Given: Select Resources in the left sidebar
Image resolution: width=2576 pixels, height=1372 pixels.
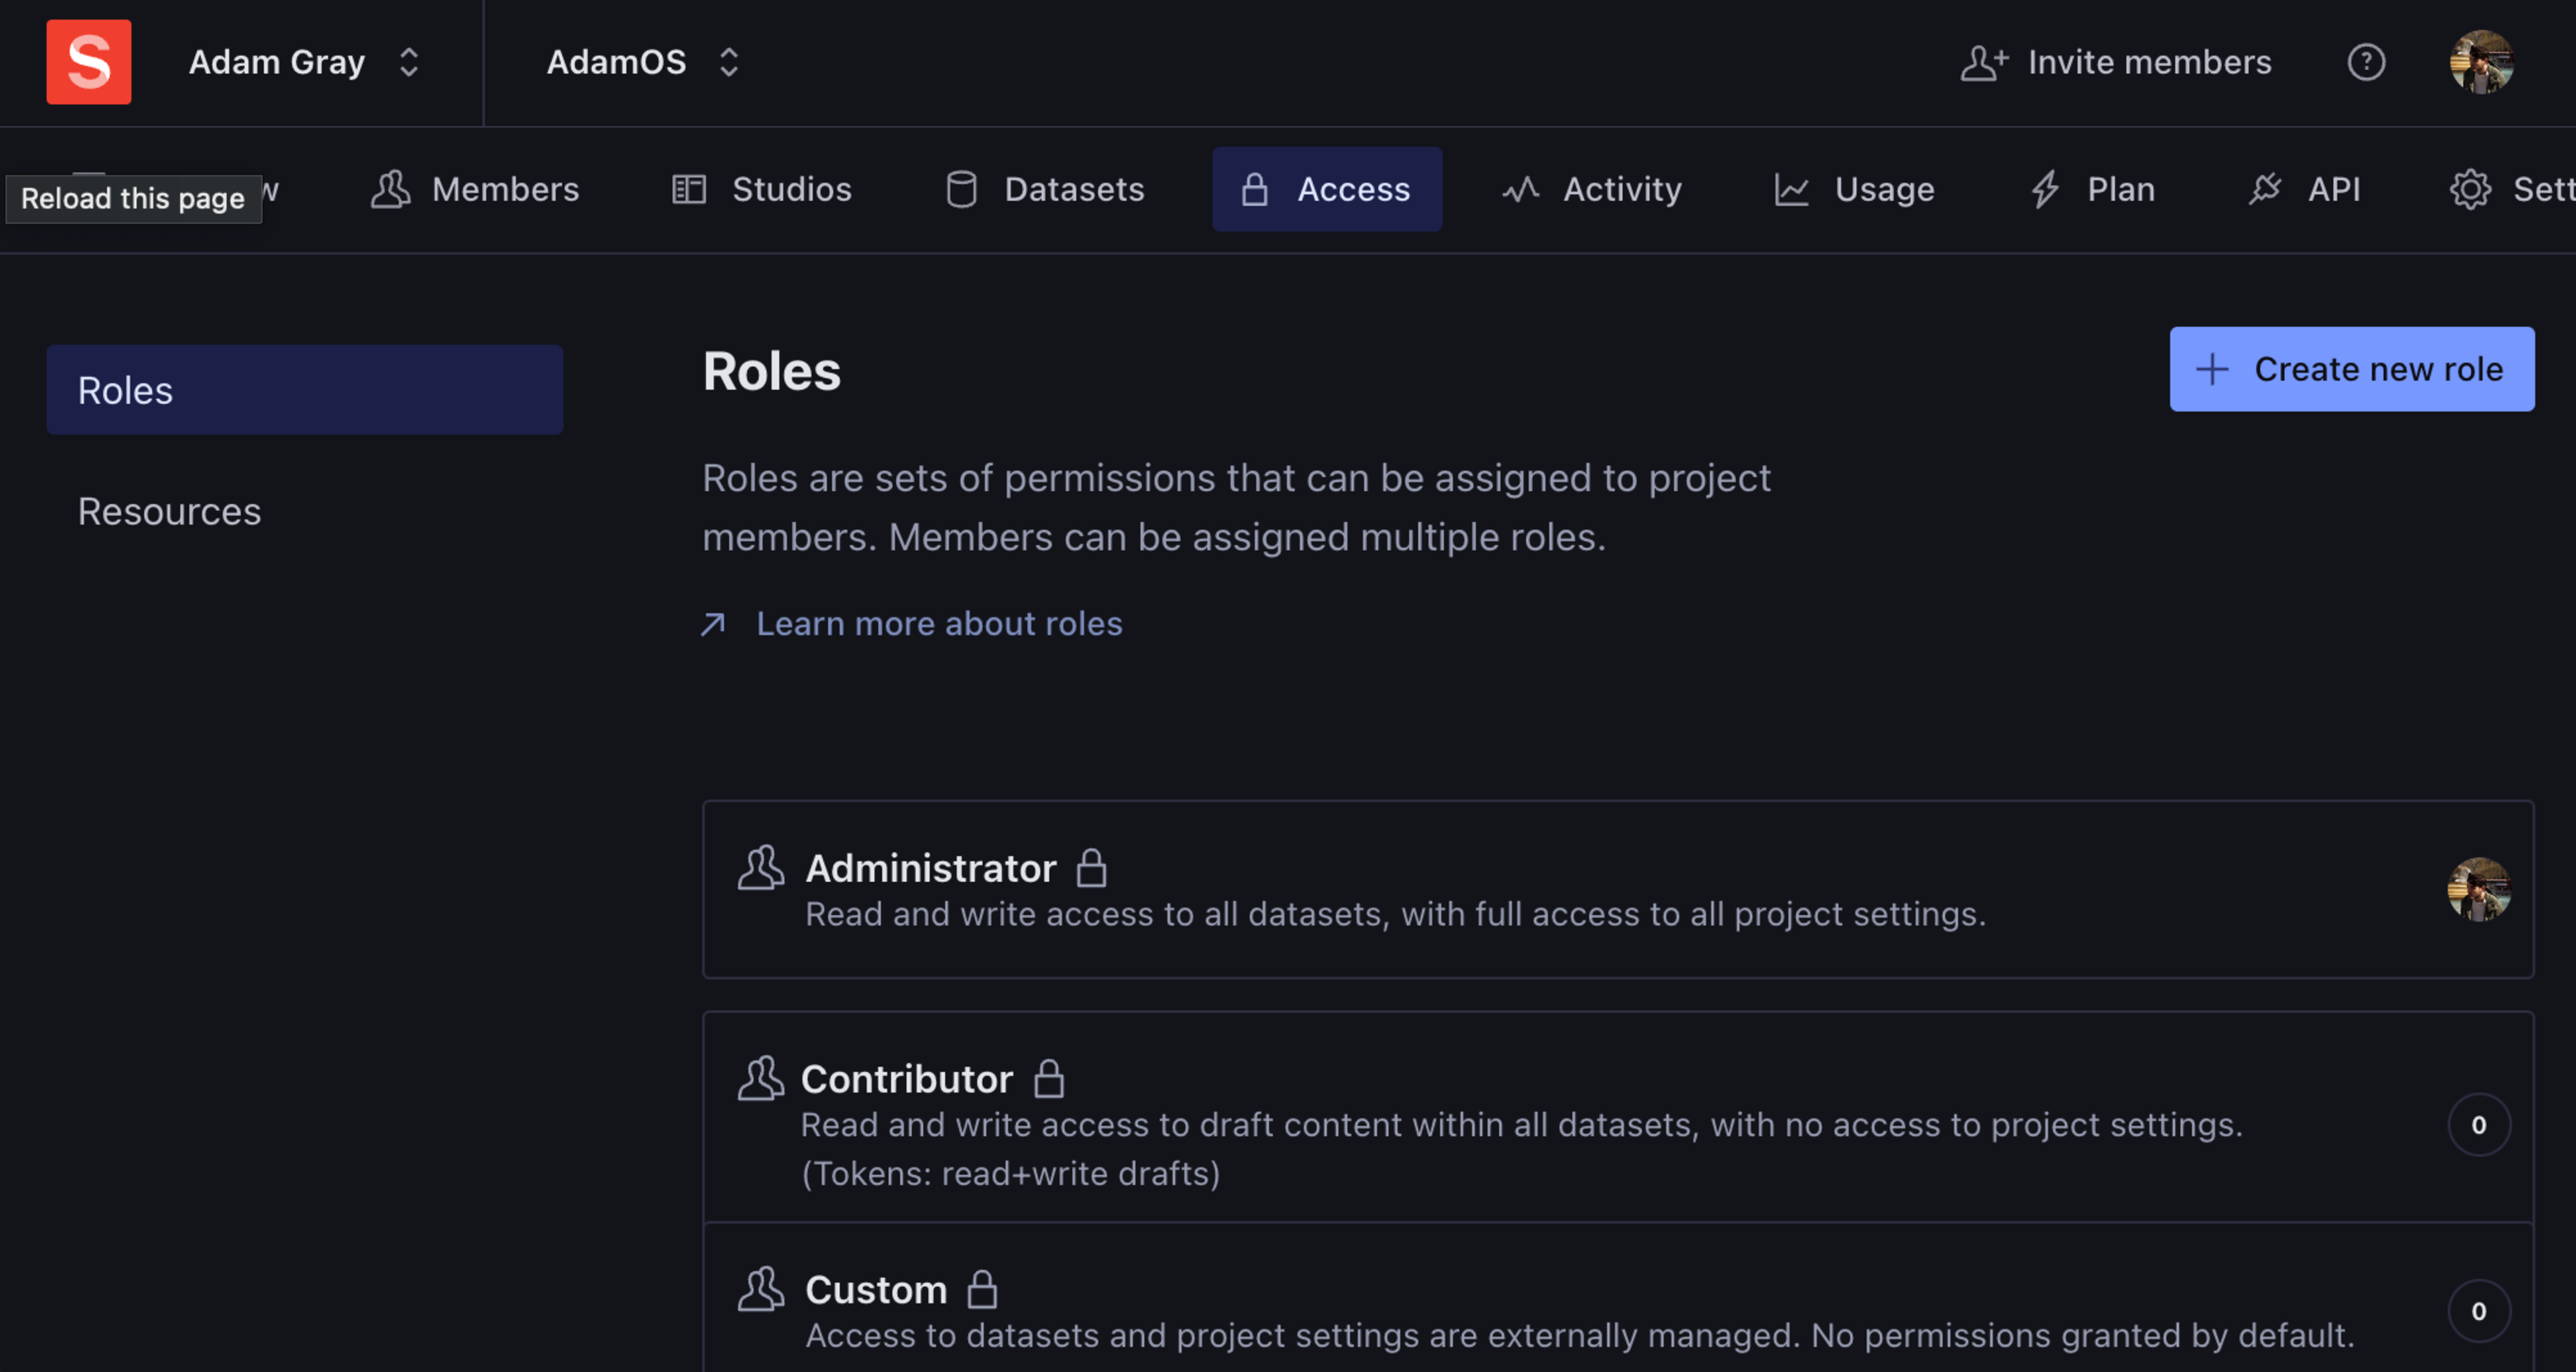Looking at the screenshot, I should click(x=169, y=510).
